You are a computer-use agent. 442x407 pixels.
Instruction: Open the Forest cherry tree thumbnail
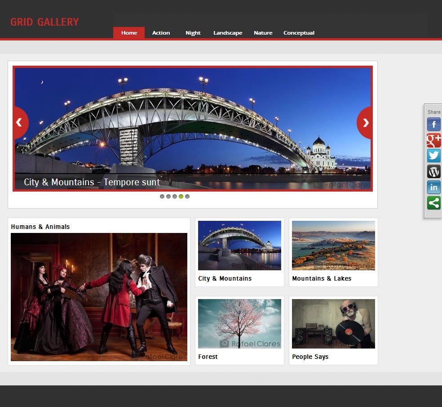(239, 324)
